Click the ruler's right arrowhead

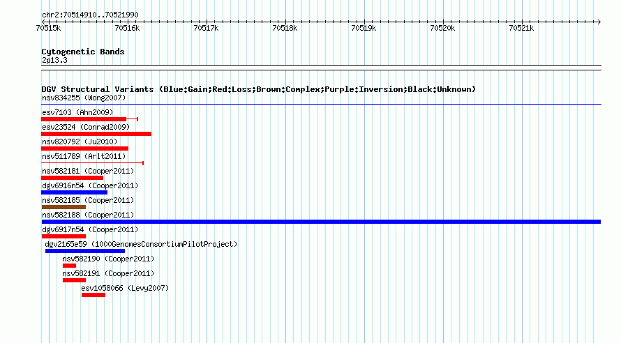point(599,22)
